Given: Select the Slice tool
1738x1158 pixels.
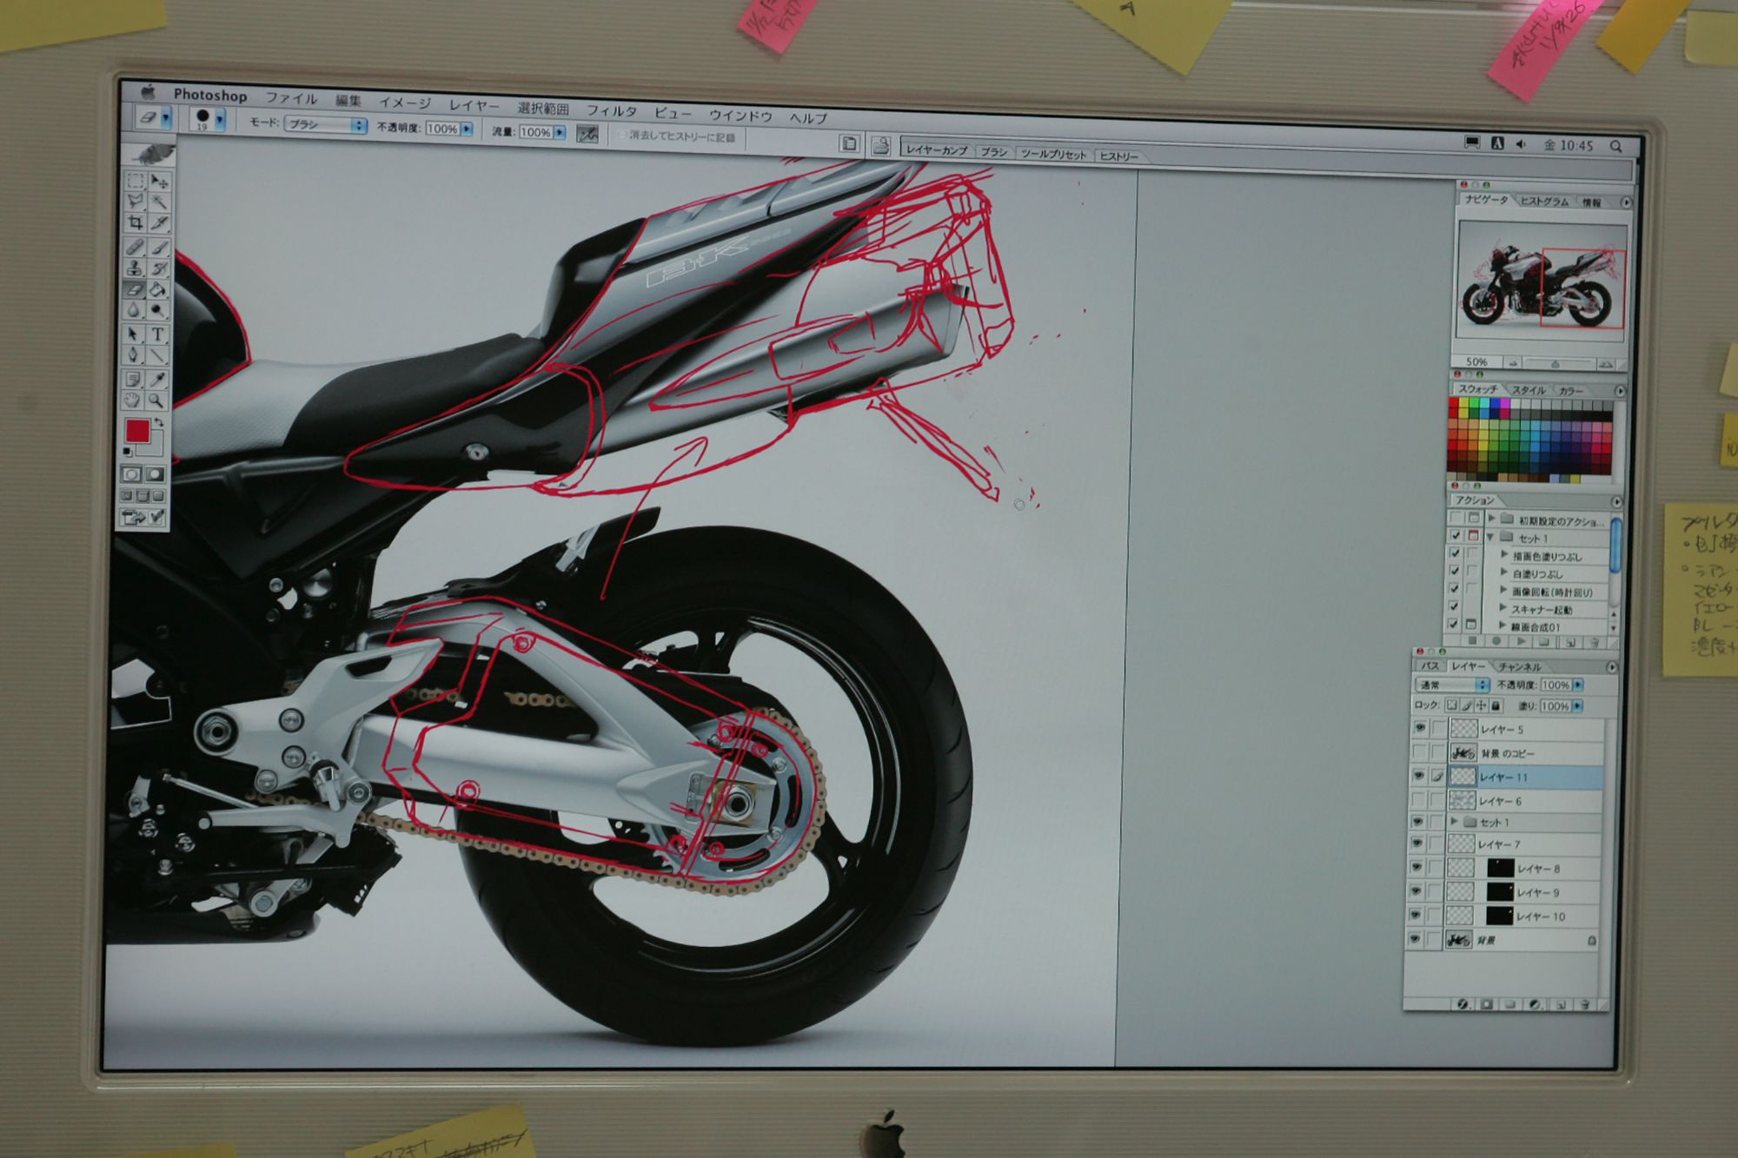Looking at the screenshot, I should [x=160, y=222].
